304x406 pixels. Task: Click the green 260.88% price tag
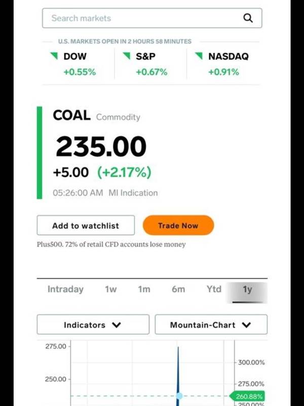click(x=247, y=396)
